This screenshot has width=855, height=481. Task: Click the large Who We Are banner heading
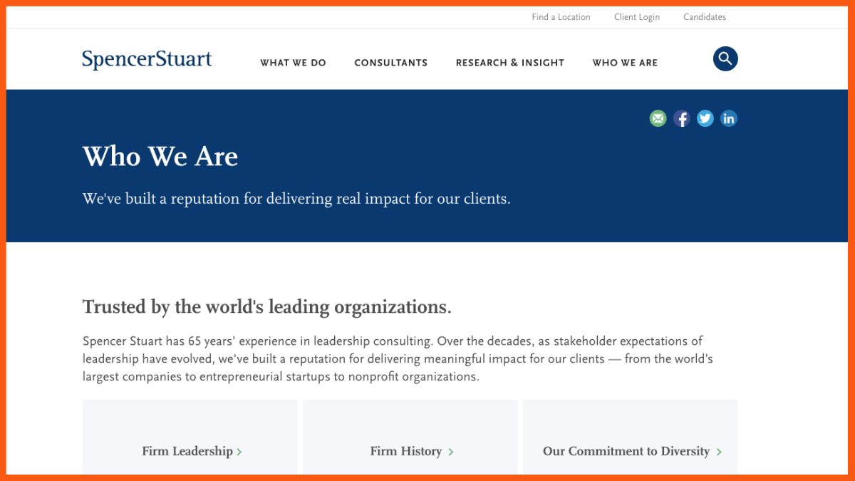pyautogui.click(x=160, y=157)
